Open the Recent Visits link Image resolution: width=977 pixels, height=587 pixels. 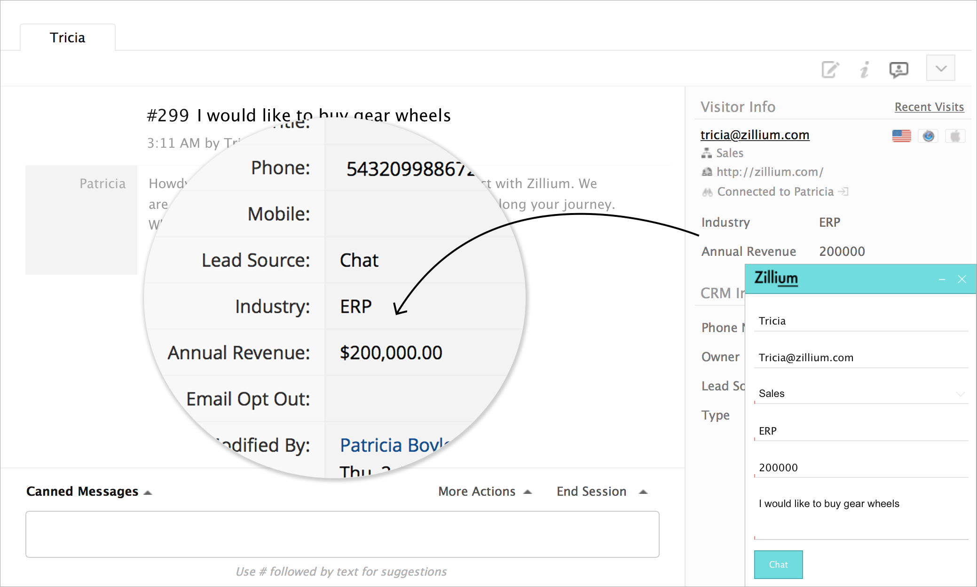coord(929,107)
